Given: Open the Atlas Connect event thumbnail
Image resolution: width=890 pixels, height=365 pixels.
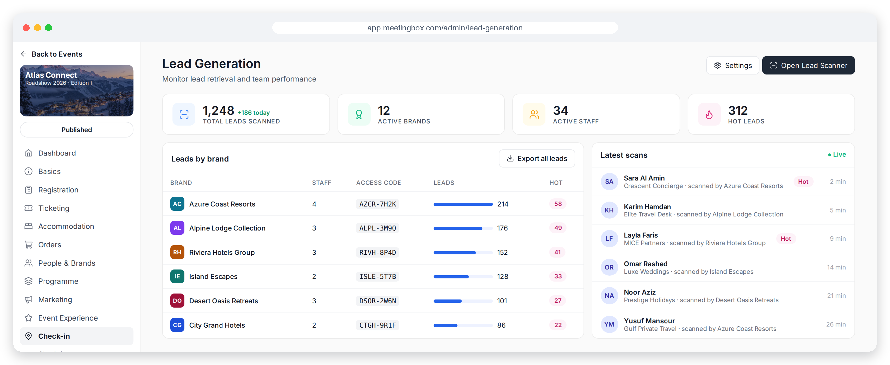Looking at the screenshot, I should point(76,91).
